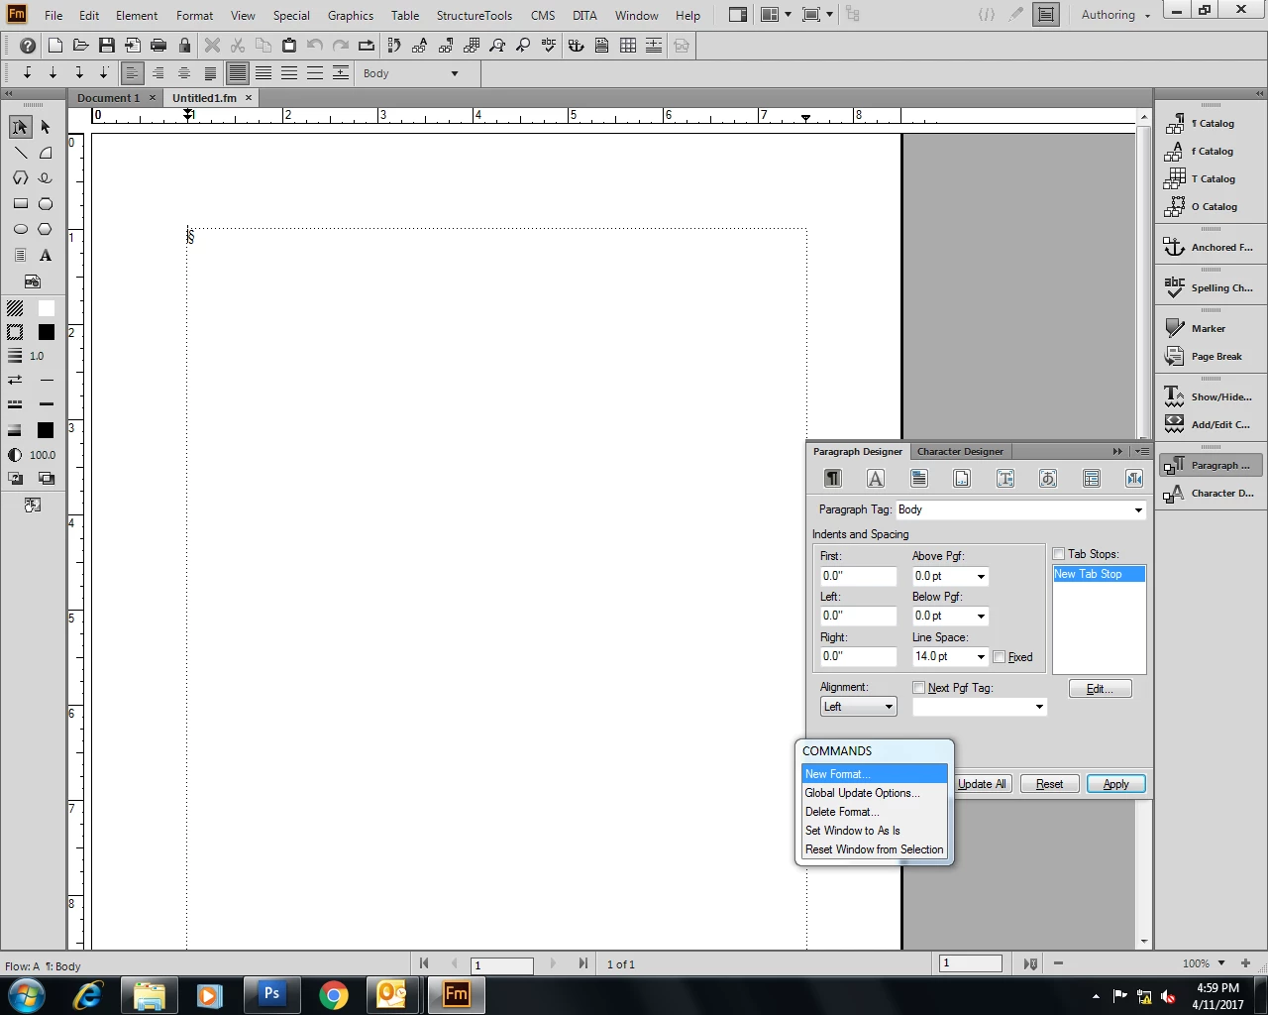Click the Print icon in toolbar
The height and width of the screenshot is (1015, 1268).
(158, 46)
